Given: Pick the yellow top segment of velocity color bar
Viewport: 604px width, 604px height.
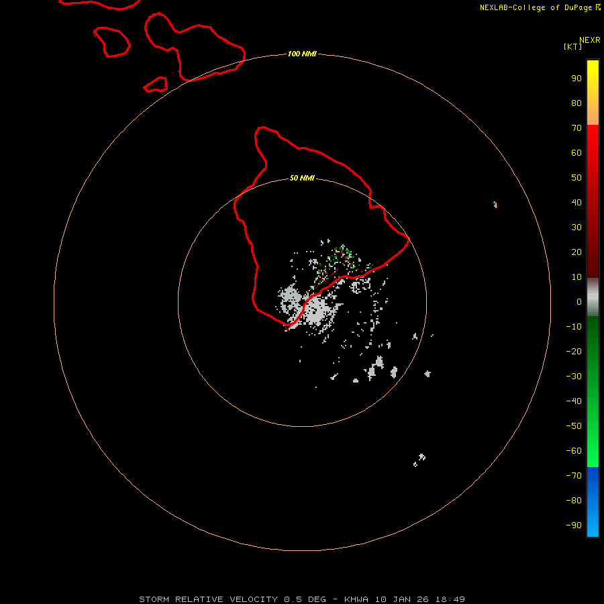Looking at the screenshot, I should 593,93.
